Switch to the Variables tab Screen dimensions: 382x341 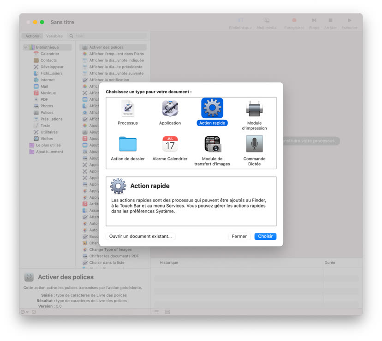(54, 36)
